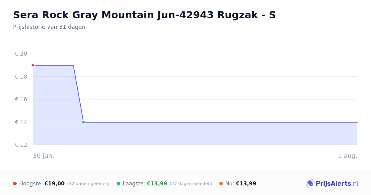Viewport: 371px width, 195px height.
Task: Select the Nu €13,99 current price
Action: [246, 184]
